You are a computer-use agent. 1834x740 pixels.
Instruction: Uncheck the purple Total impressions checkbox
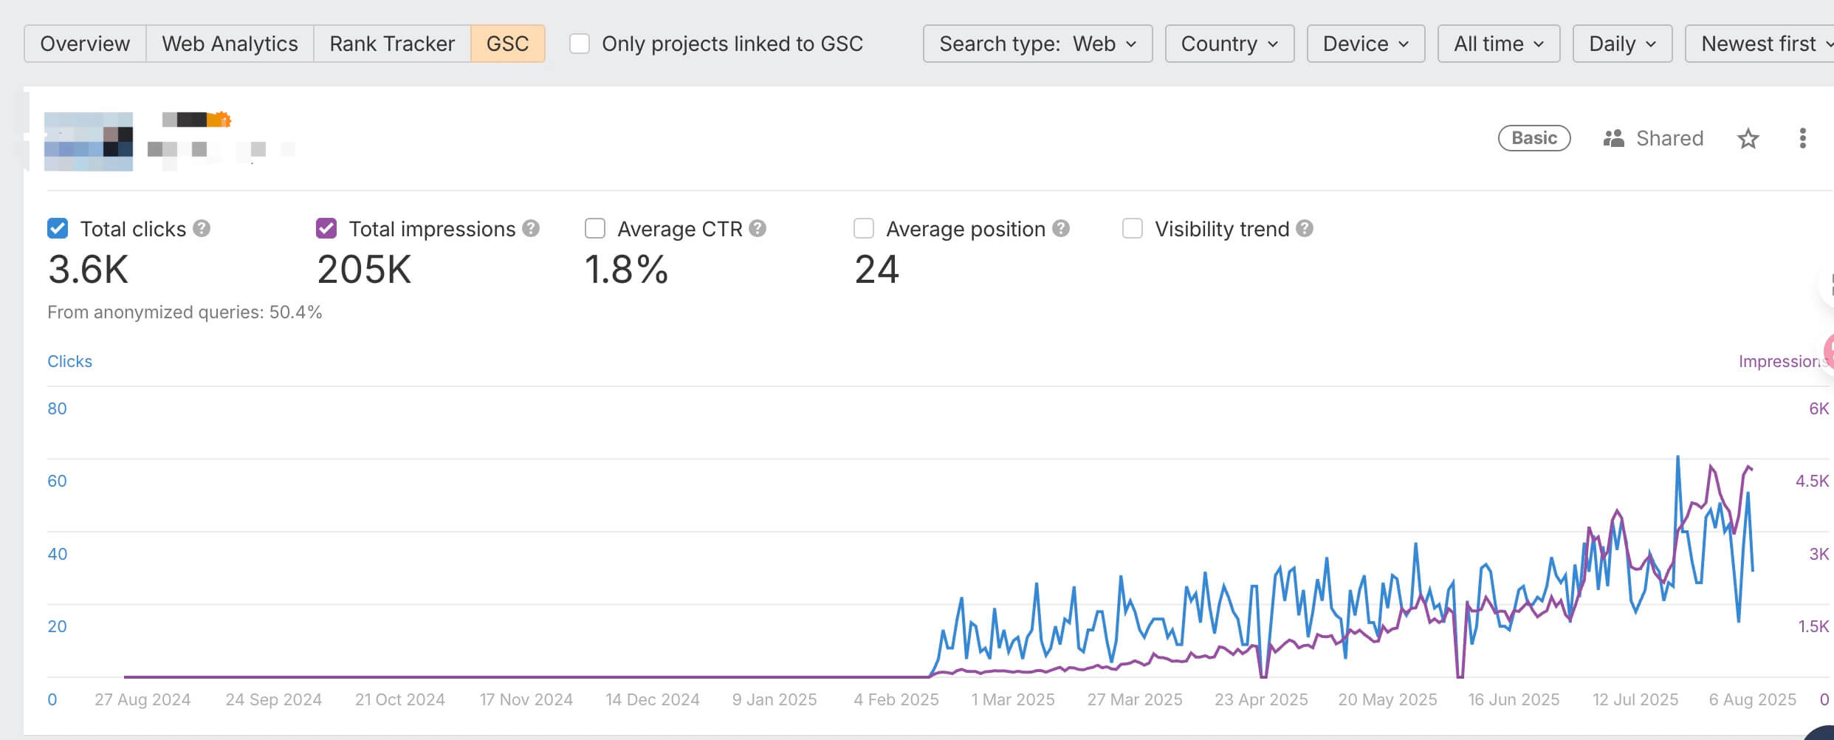(326, 229)
